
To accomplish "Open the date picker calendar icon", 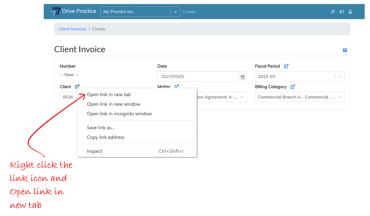I will click(242, 77).
